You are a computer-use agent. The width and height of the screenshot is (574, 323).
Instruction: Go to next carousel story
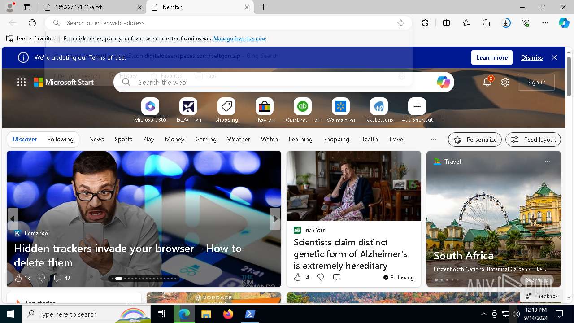coord(275,219)
